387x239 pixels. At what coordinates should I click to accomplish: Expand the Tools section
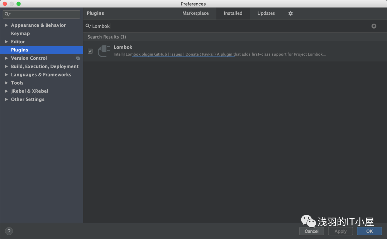pyautogui.click(x=6, y=83)
